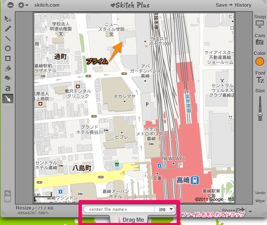Select the Eraser tool
The width and height of the screenshot is (267, 225).
tap(8, 78)
